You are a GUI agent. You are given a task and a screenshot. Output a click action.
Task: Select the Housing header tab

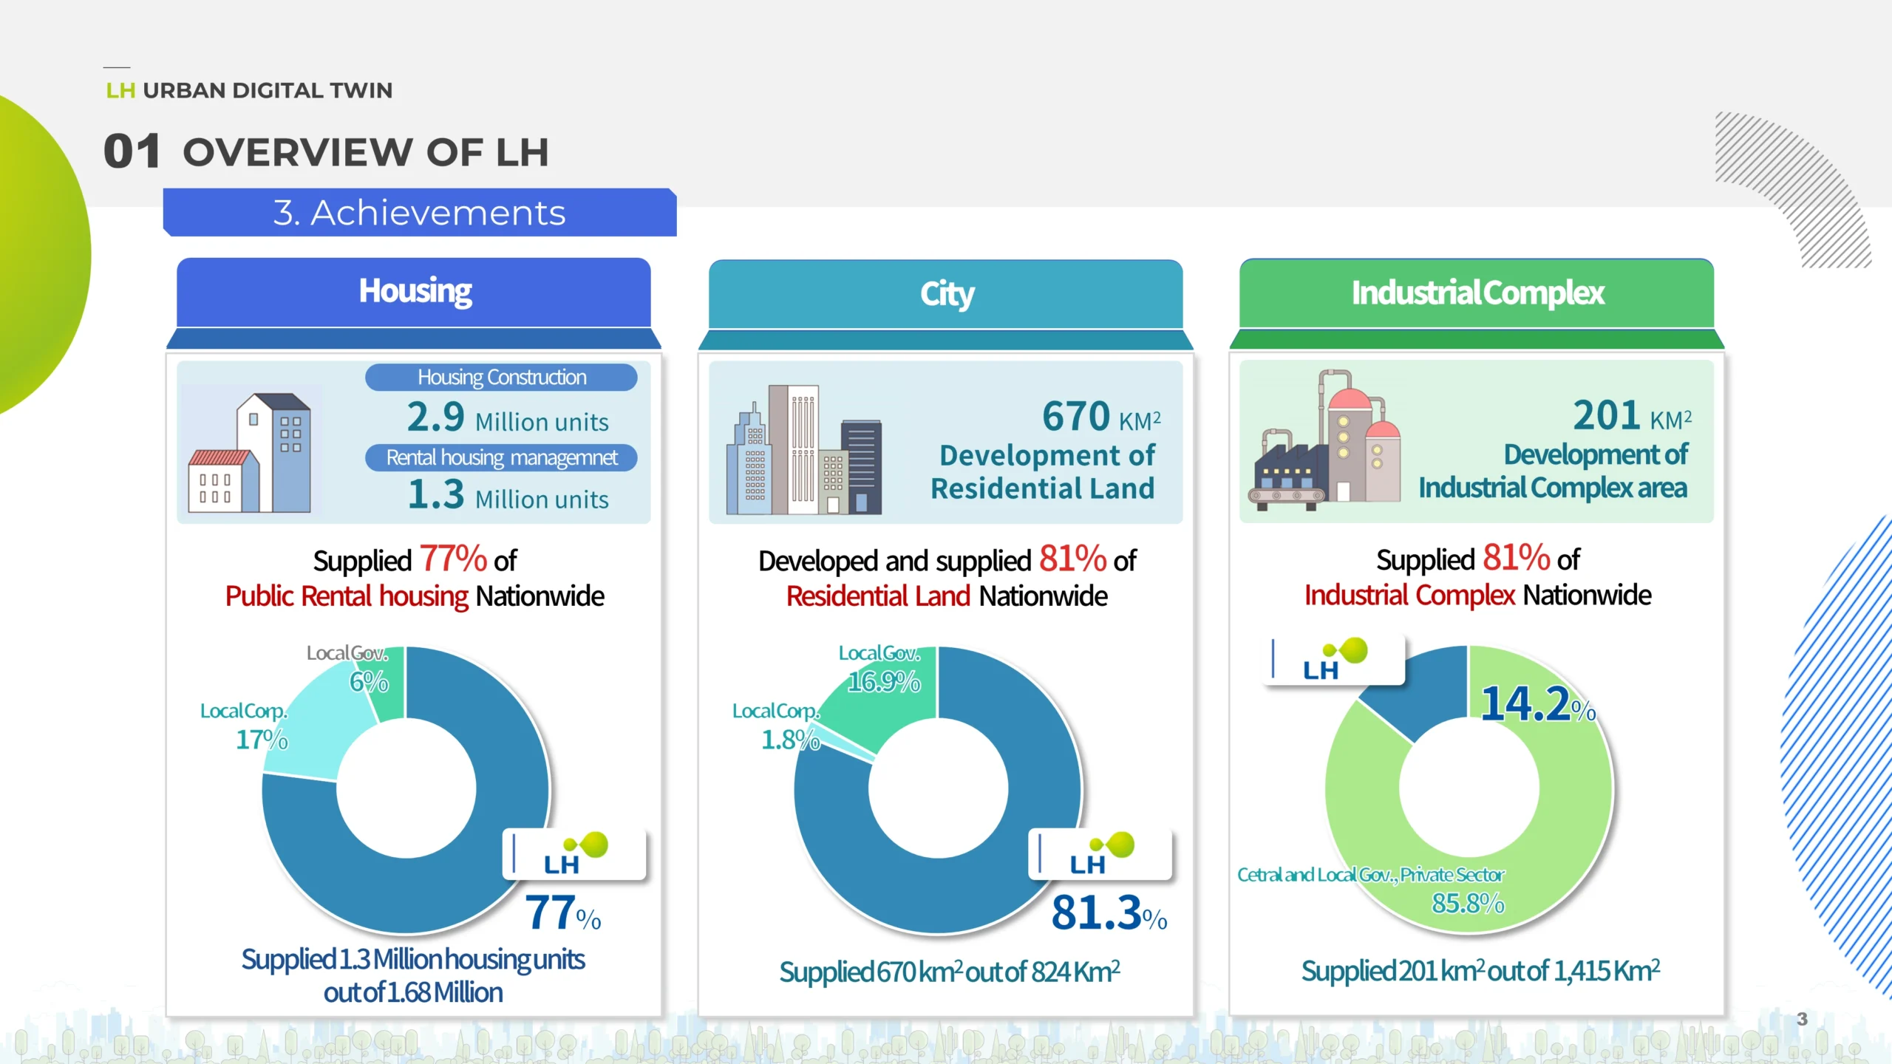click(414, 292)
